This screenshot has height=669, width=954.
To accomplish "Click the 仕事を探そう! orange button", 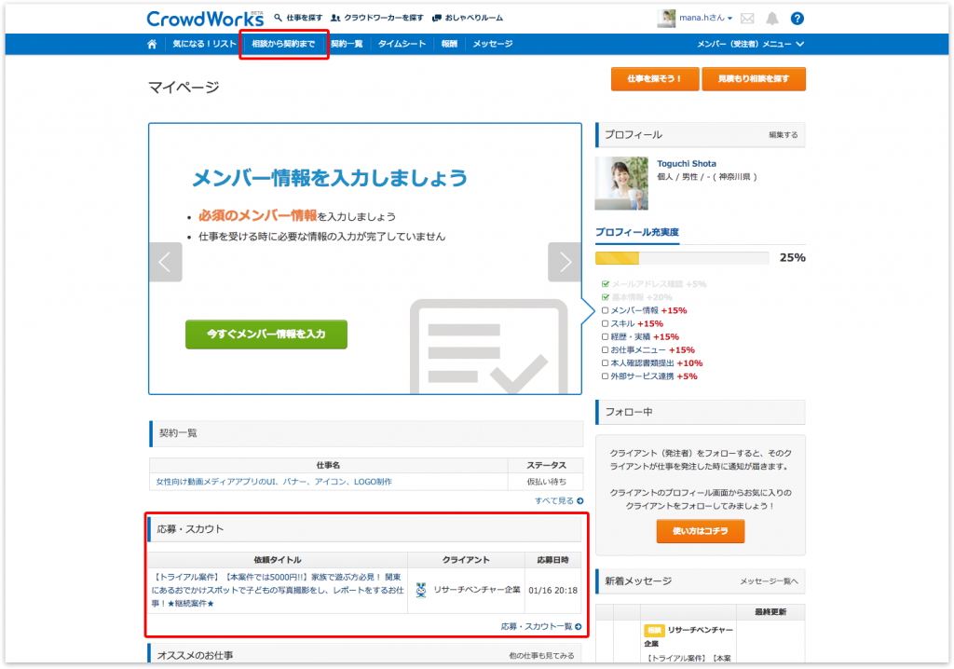I will [654, 79].
